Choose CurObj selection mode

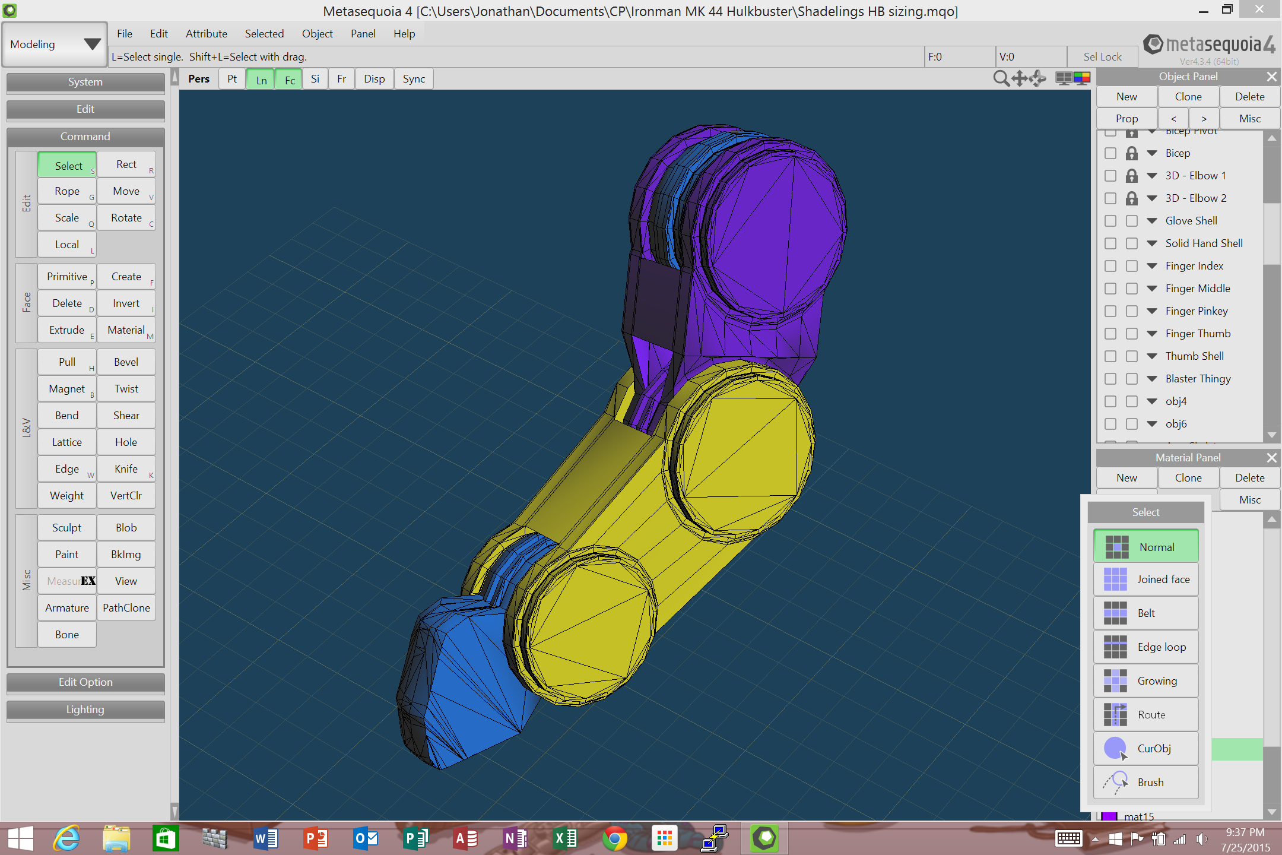(1145, 749)
